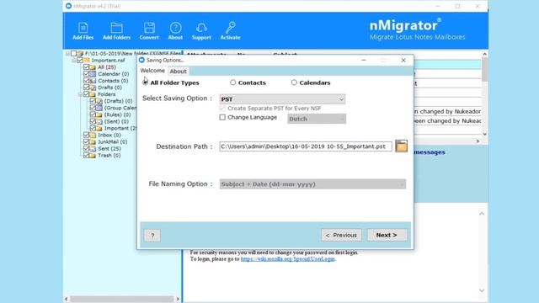Click the preview pane scroll down arrow
539x303 pixels.
(x=482, y=291)
